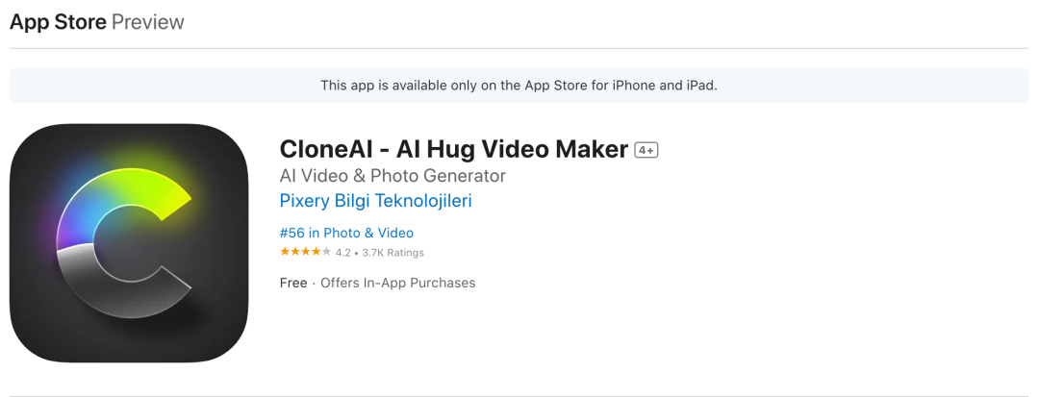This screenshot has height=397, width=1039.
Task: Click the grey lower half of the C logo
Action: 122,282
